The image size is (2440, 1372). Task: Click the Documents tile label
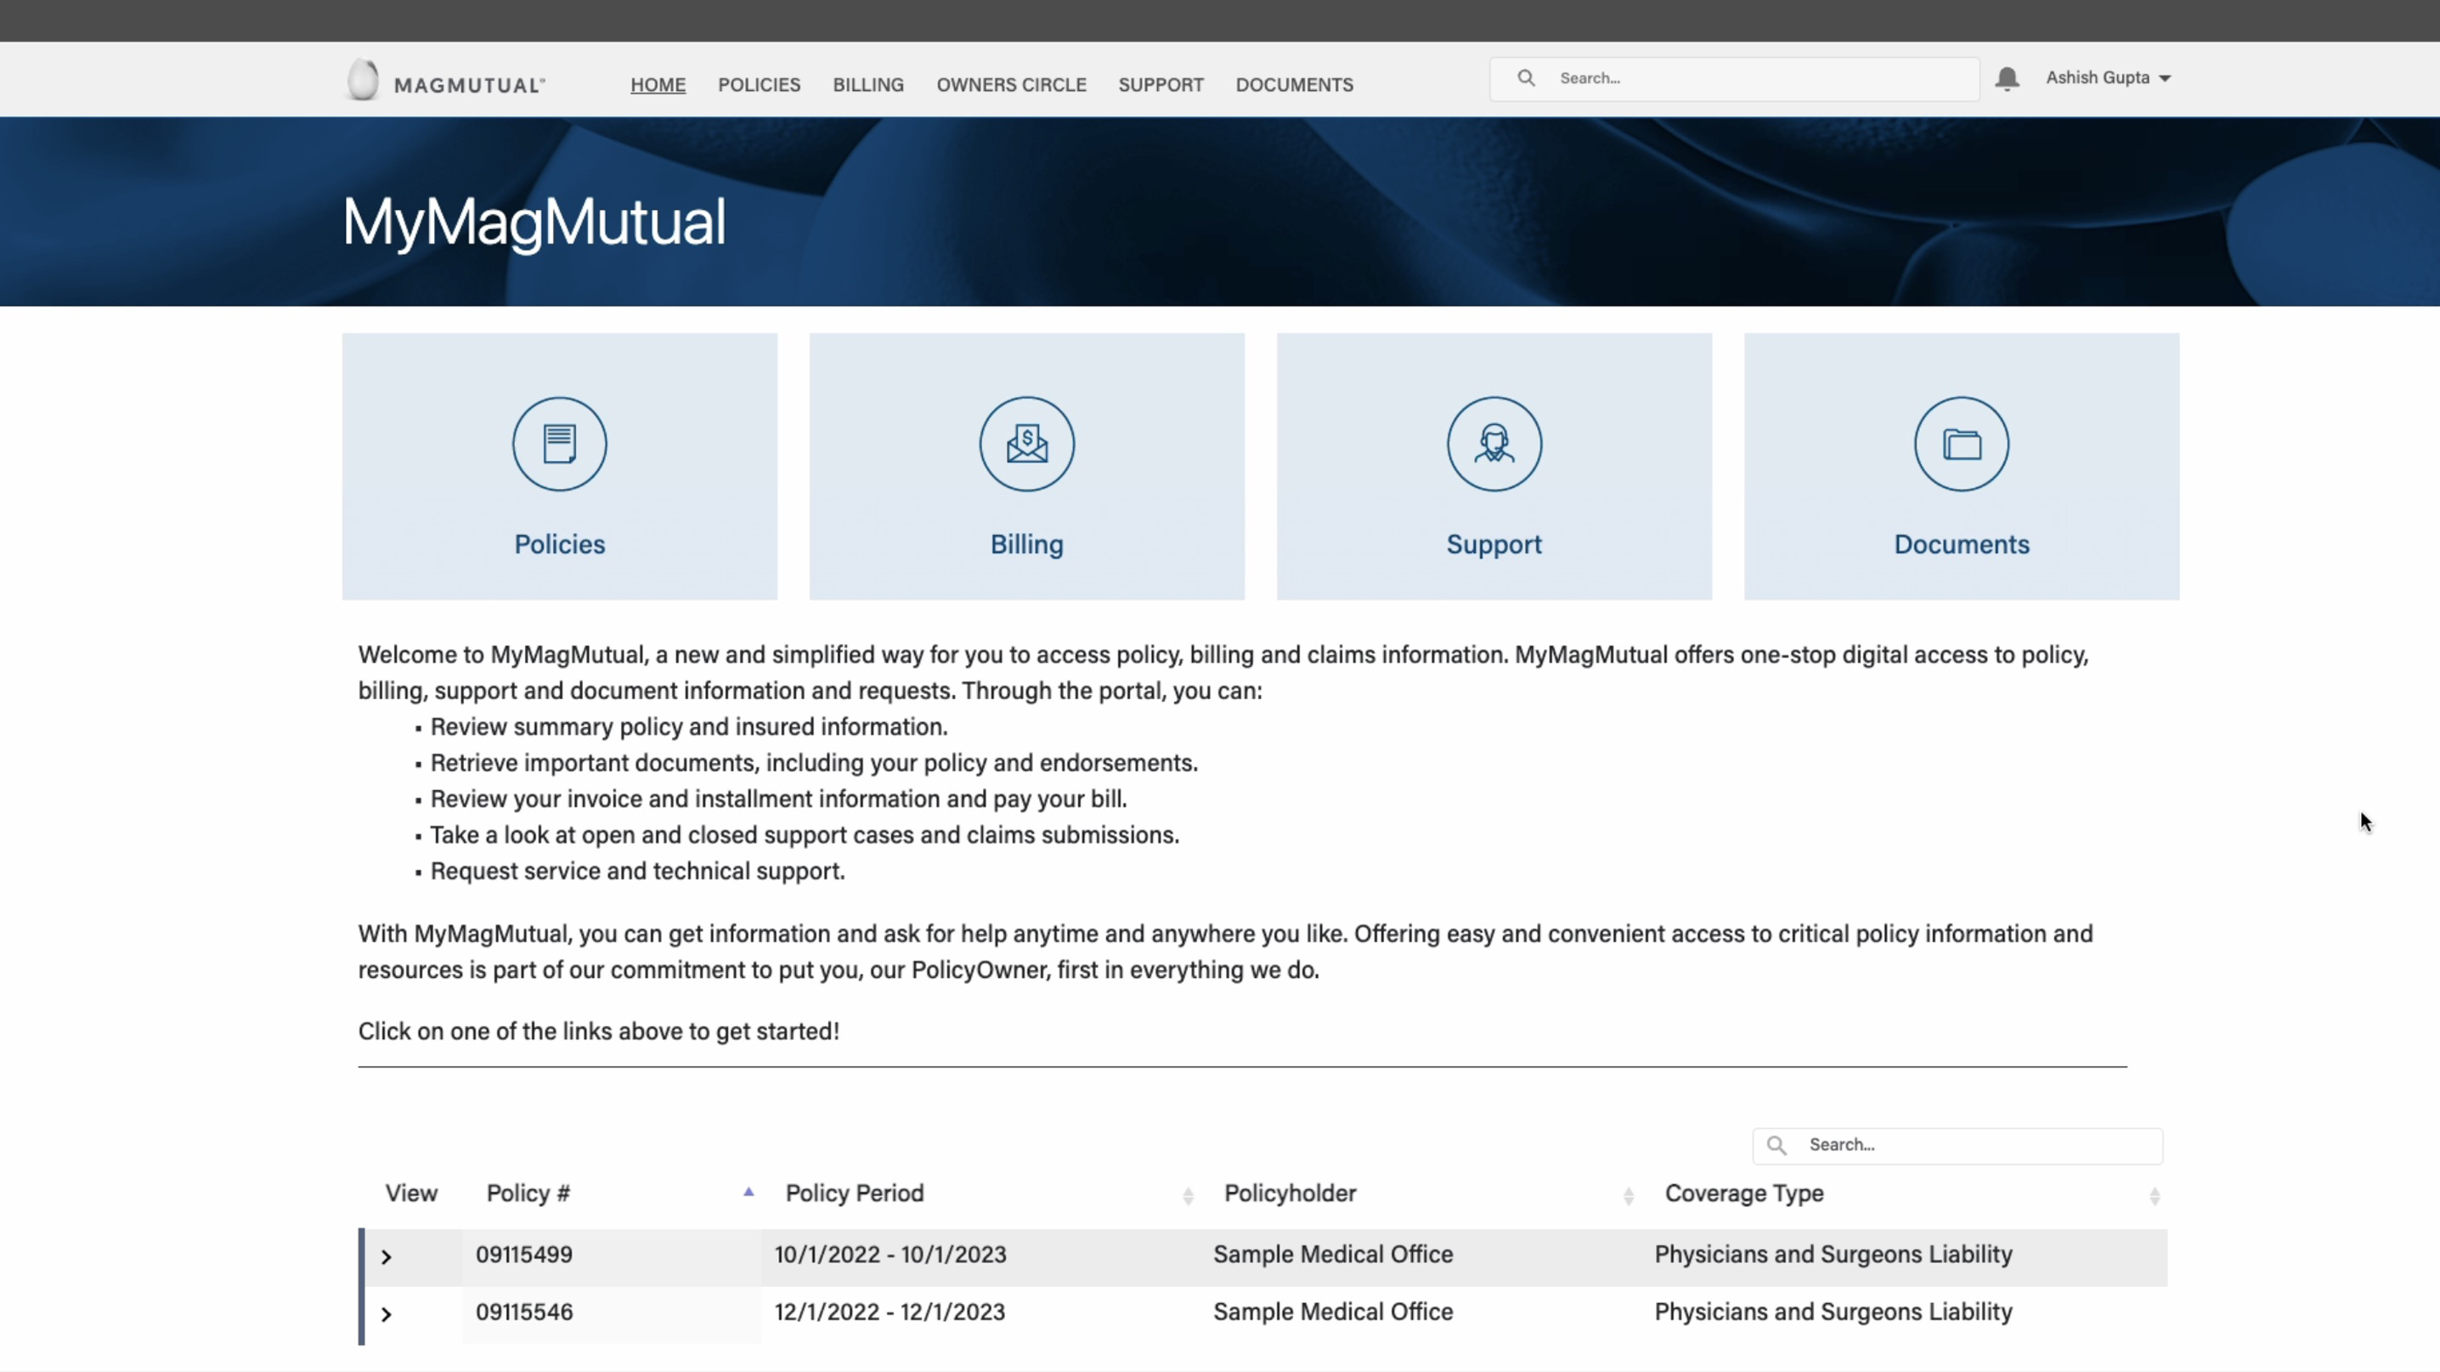click(1961, 545)
